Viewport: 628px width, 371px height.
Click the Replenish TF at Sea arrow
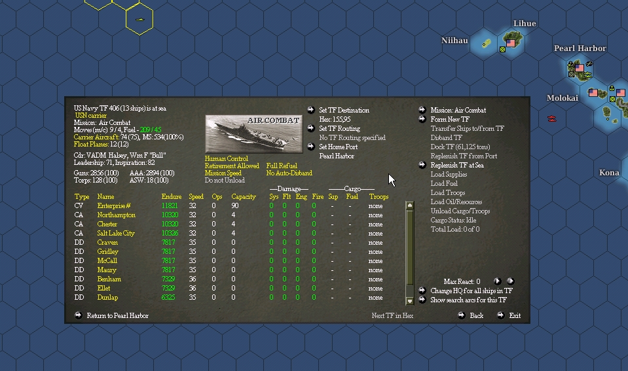[x=422, y=165]
